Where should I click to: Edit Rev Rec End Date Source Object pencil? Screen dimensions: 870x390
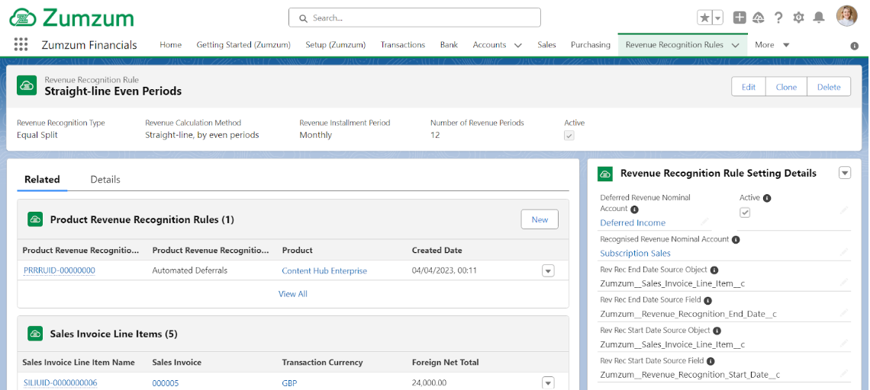click(843, 283)
